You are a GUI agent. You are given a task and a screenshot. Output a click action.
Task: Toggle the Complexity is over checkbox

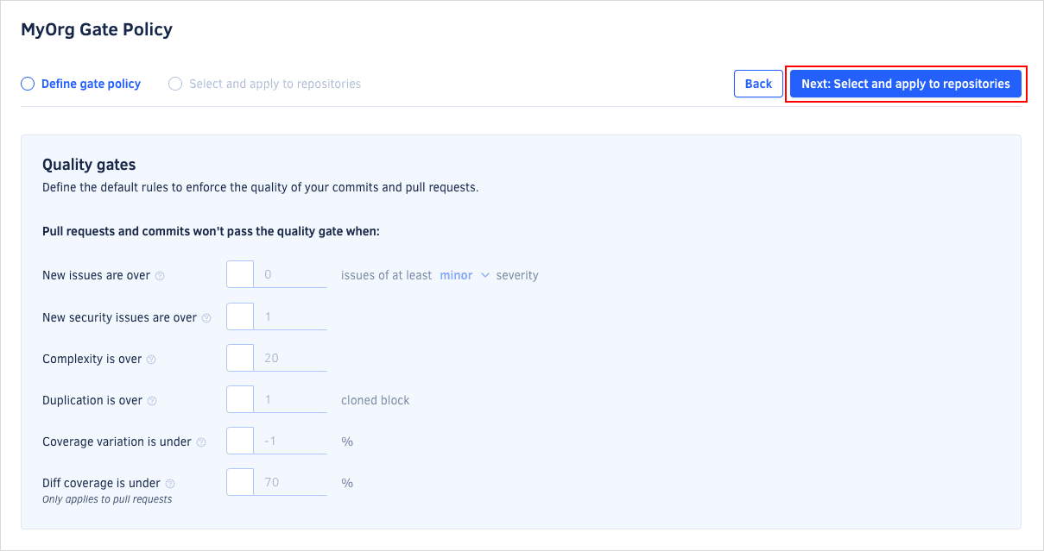(x=240, y=358)
